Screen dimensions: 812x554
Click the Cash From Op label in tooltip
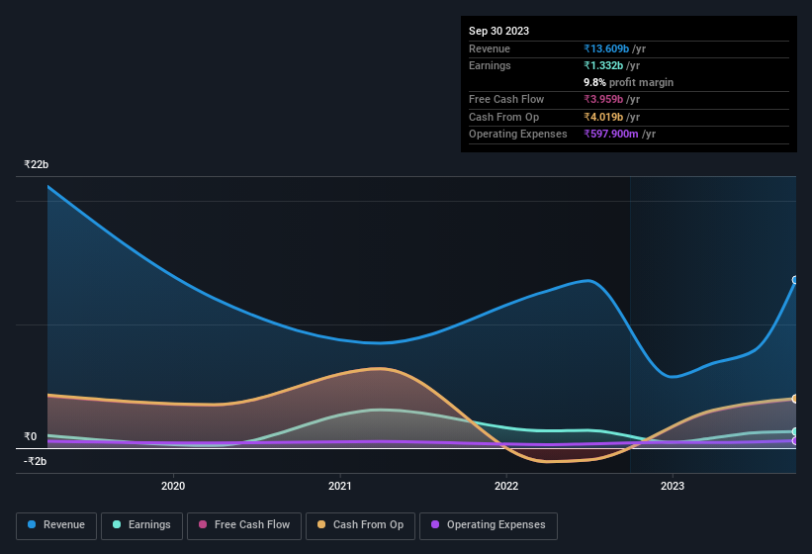pos(503,117)
